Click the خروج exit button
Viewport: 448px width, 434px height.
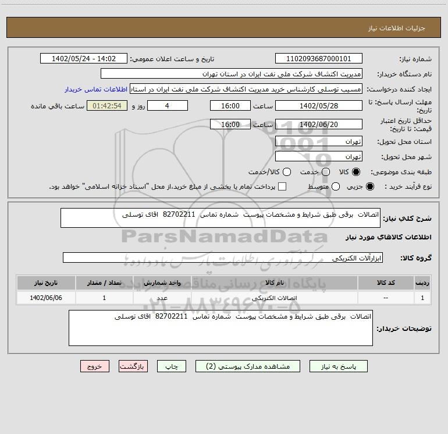pyautogui.click(x=94, y=366)
